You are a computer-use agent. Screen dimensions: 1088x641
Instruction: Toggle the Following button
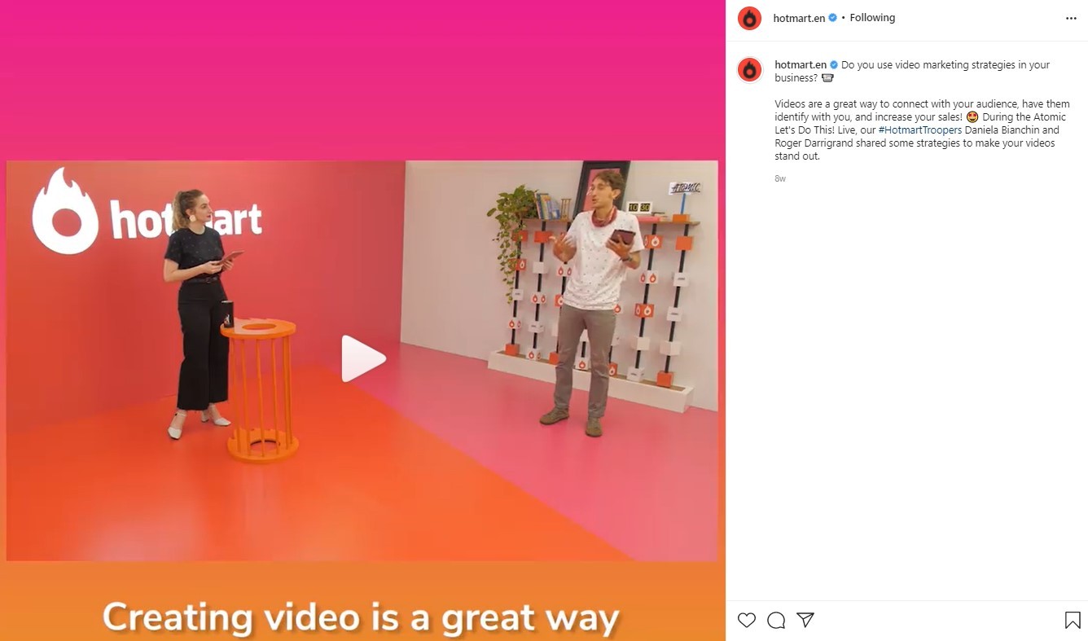pyautogui.click(x=872, y=18)
